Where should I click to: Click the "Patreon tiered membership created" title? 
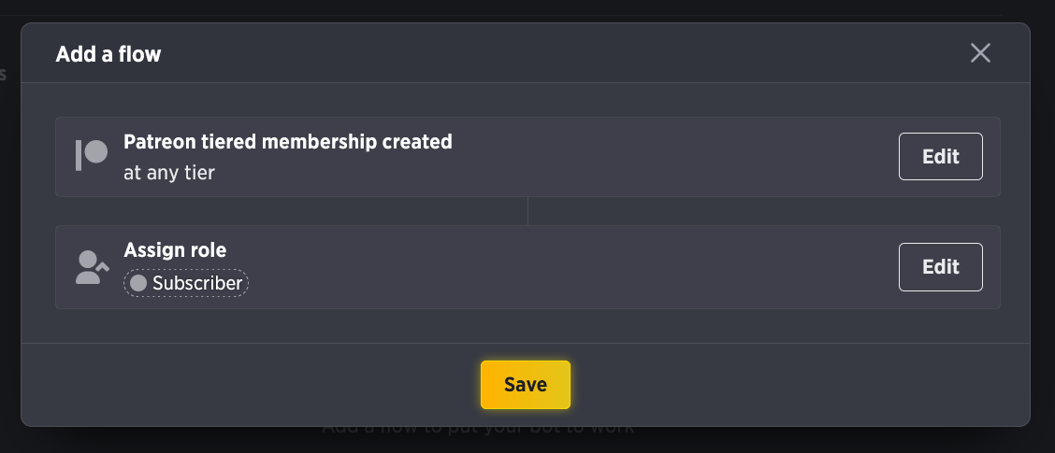288,142
